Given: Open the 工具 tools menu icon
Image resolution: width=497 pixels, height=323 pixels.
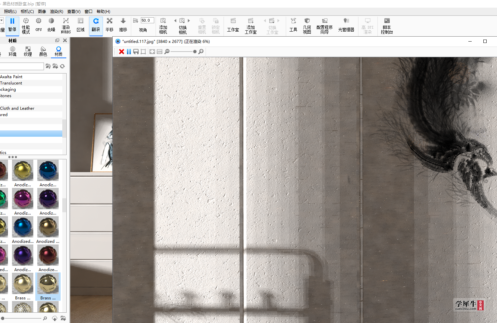Looking at the screenshot, I should [x=293, y=26].
